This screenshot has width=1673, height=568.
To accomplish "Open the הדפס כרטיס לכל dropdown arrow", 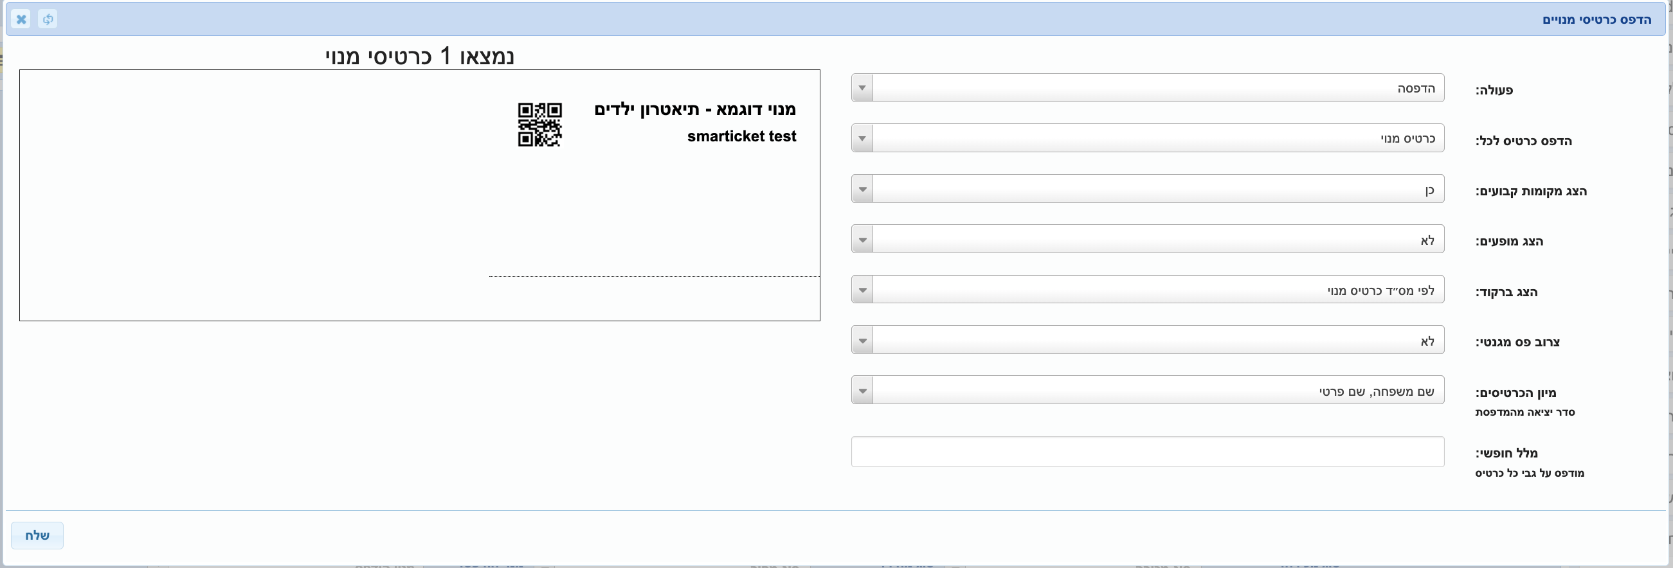I will [862, 138].
